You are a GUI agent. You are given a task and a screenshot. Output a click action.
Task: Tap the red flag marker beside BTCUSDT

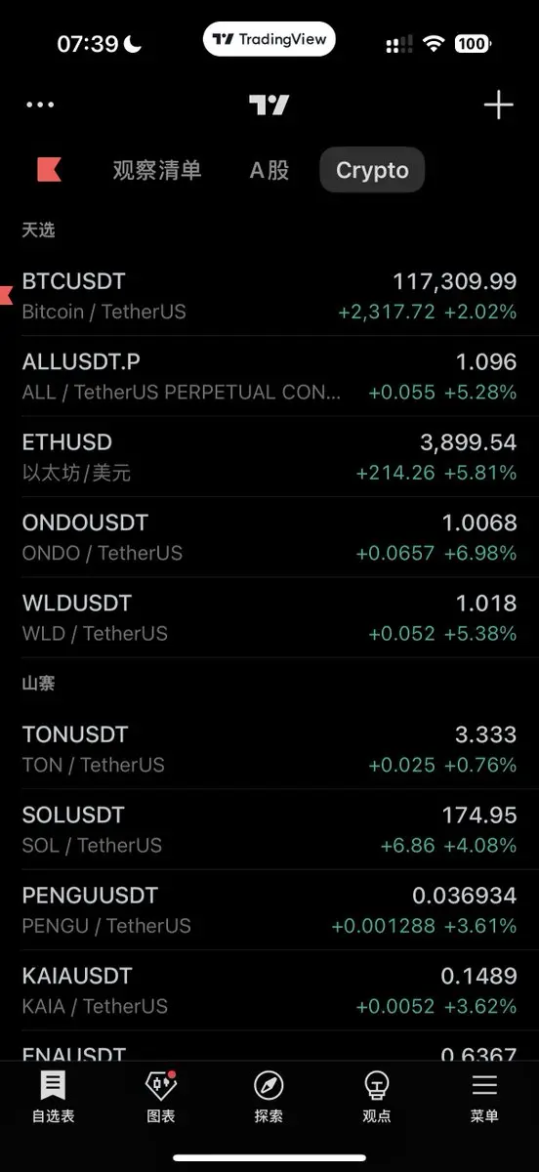(6, 294)
